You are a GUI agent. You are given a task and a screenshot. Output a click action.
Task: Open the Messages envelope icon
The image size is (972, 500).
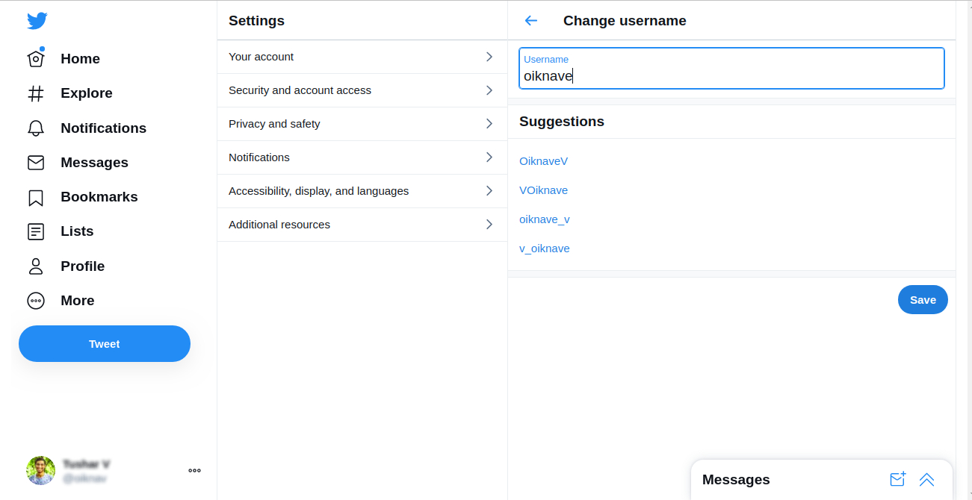click(36, 162)
